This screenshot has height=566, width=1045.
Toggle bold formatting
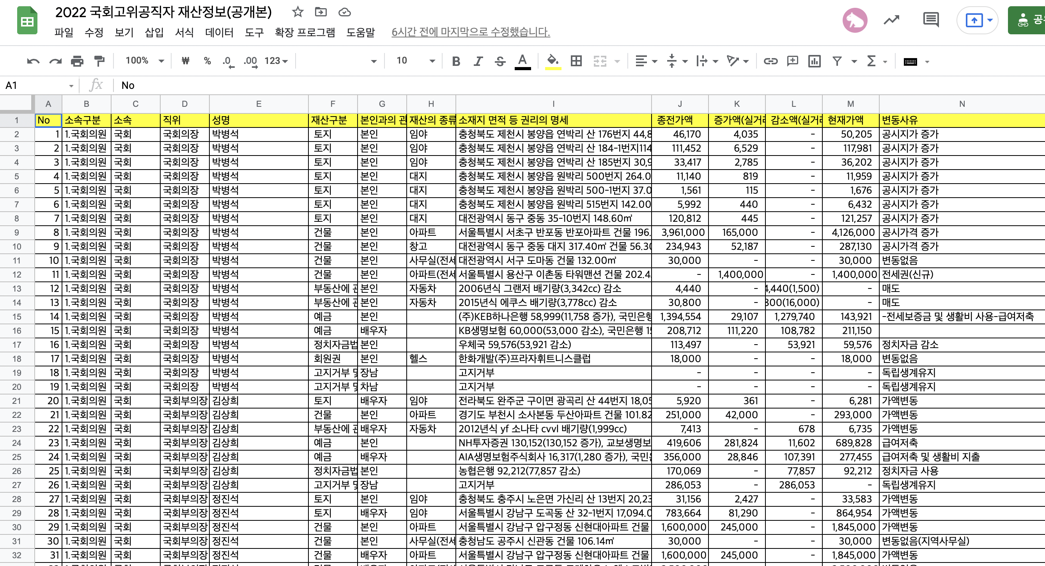pyautogui.click(x=456, y=61)
